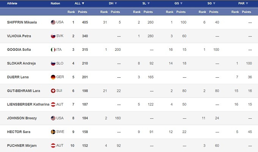Click the USA flag beside Shiffrin Mikaela

point(53,22)
